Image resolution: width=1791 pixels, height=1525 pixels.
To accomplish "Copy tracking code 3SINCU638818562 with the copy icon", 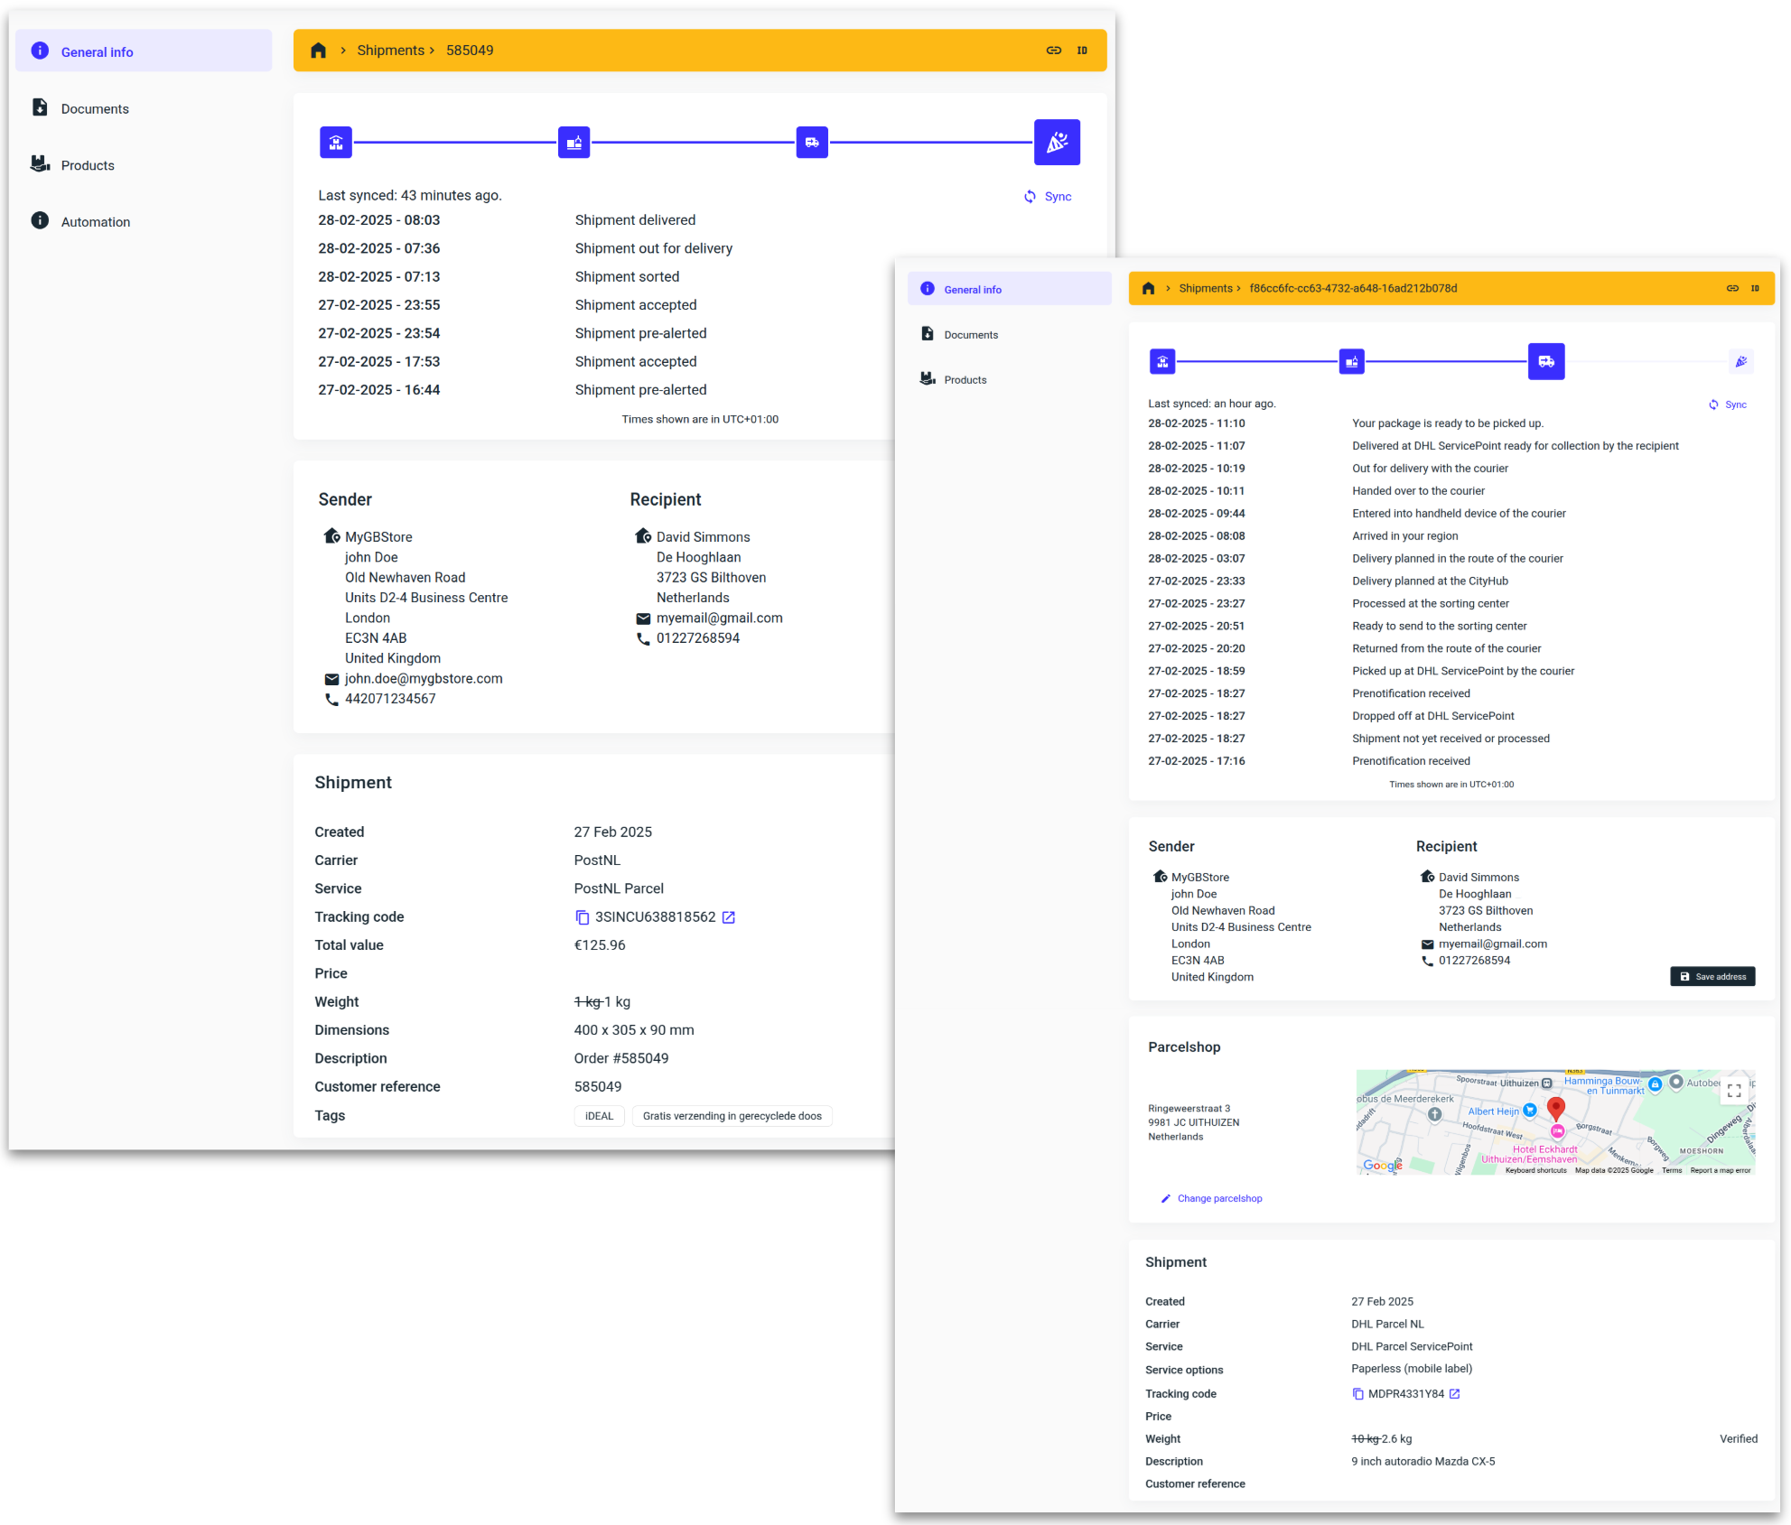I will tap(583, 917).
